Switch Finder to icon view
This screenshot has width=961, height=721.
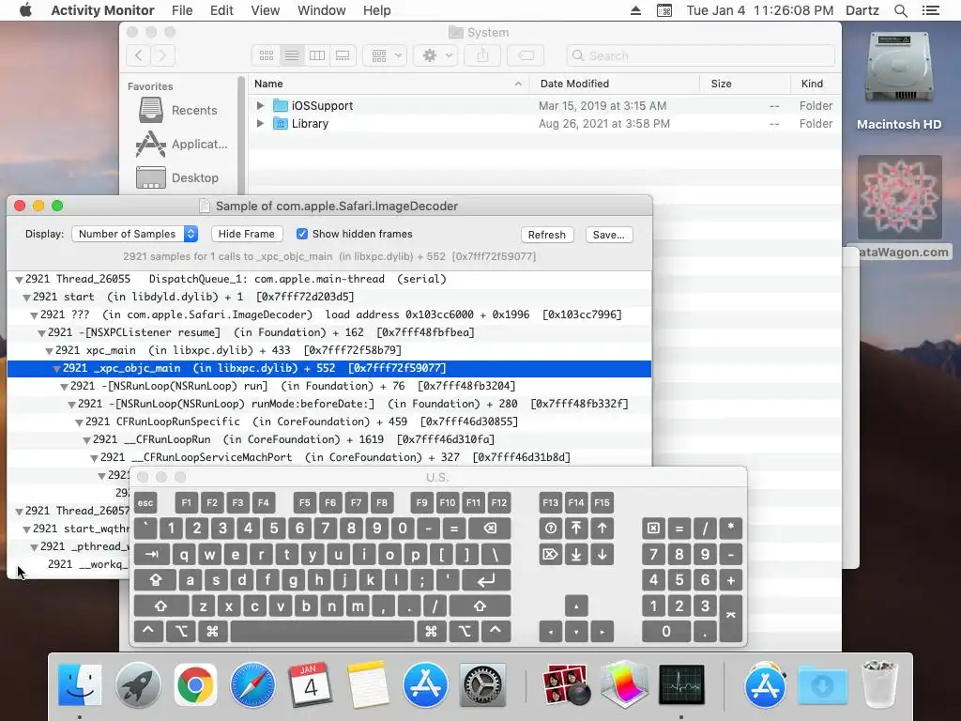point(266,55)
